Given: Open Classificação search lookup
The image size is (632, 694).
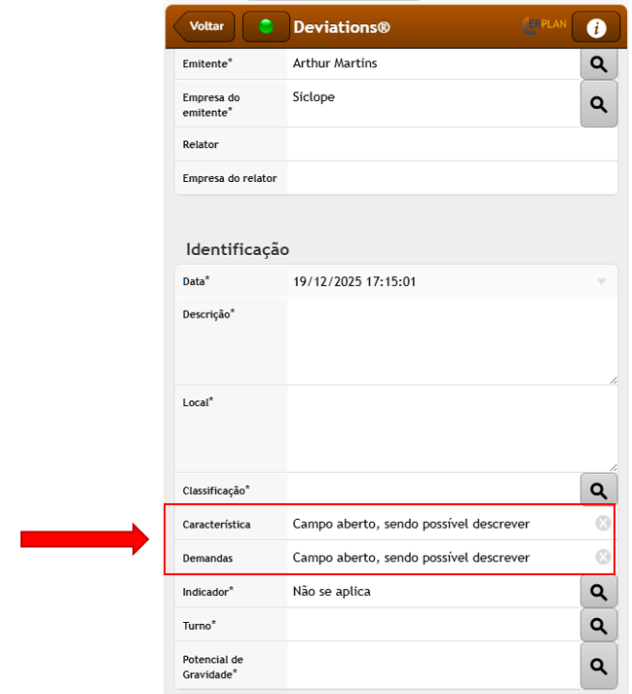Looking at the screenshot, I should point(599,491).
